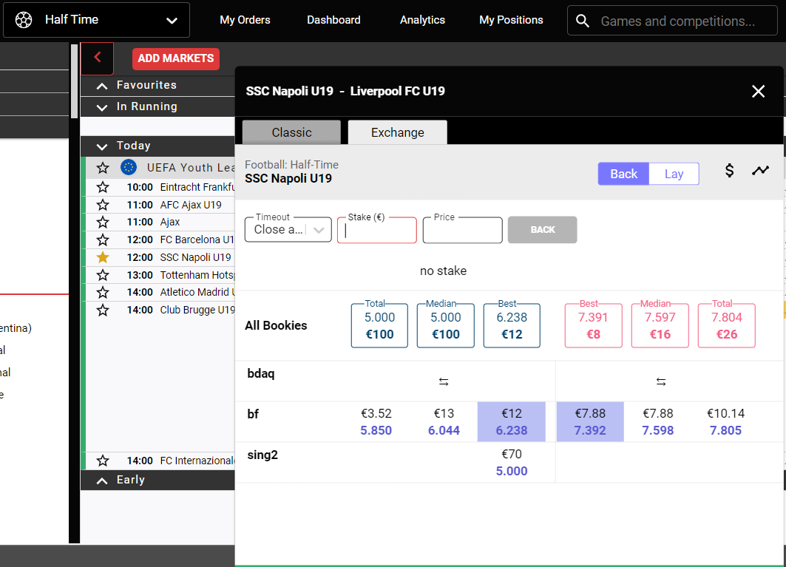Switch to the Classic tab
This screenshot has height=567, width=786.
(x=292, y=132)
